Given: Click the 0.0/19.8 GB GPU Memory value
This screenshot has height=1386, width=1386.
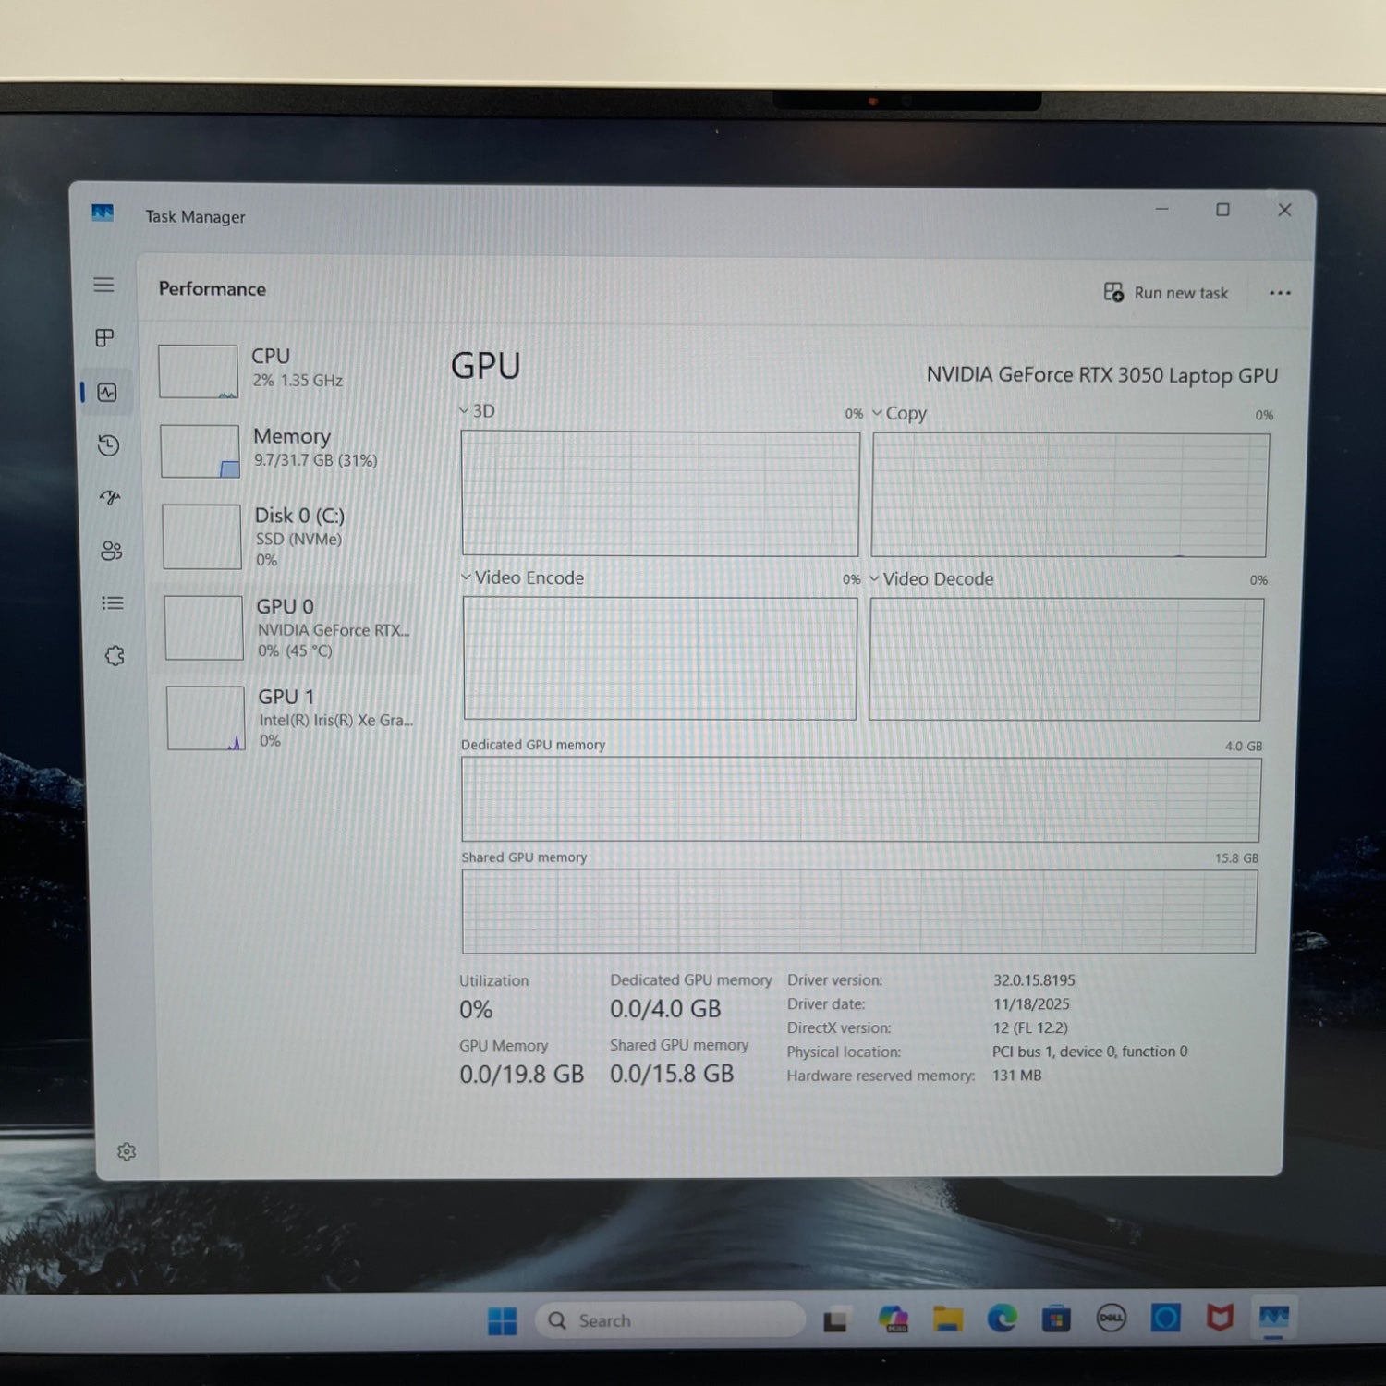Looking at the screenshot, I should coord(522,1075).
